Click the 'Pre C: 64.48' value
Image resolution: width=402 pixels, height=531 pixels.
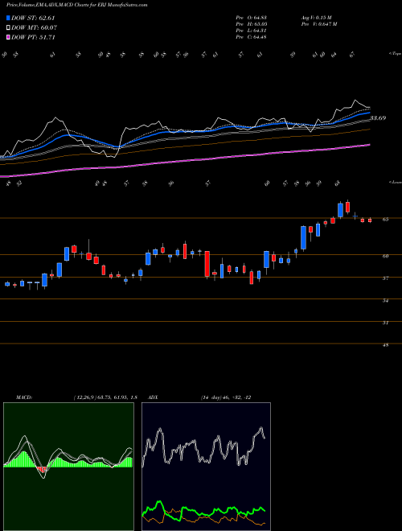[252, 37]
